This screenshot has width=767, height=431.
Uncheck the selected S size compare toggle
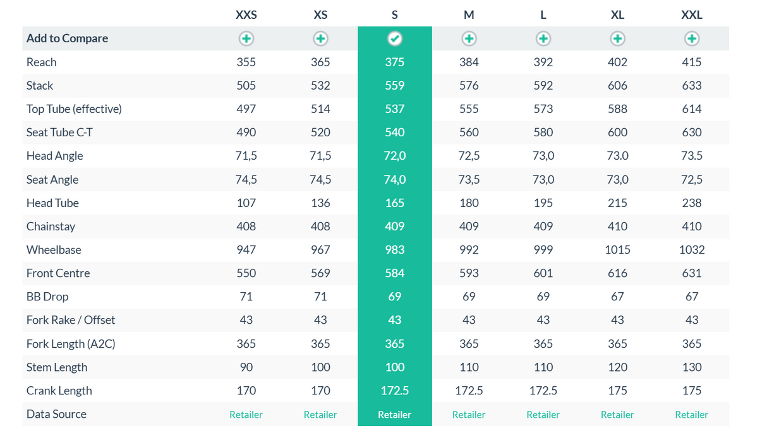pyautogui.click(x=395, y=38)
